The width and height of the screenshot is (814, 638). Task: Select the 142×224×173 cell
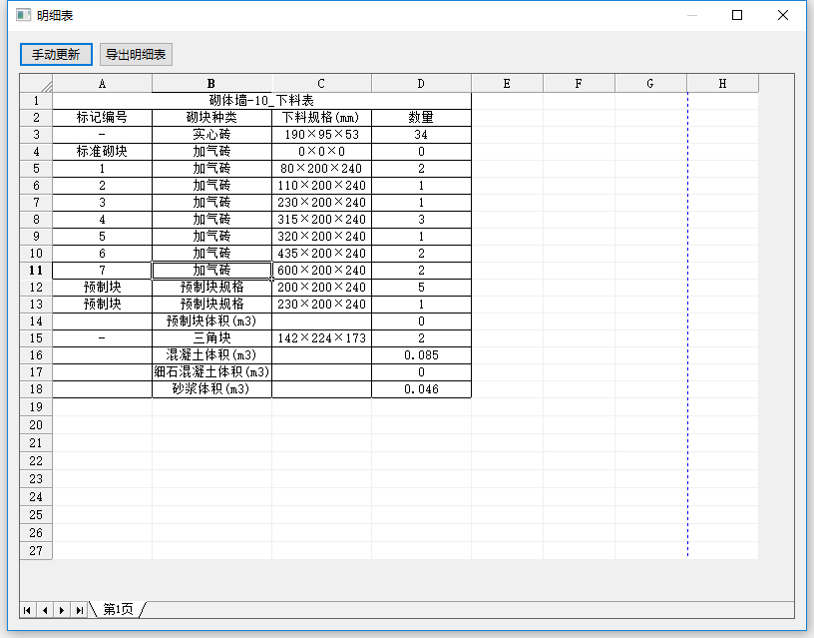tap(321, 338)
